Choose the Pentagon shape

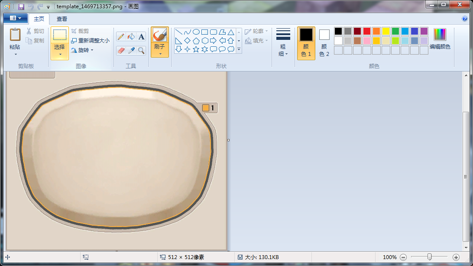(x=196, y=40)
